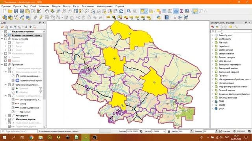Uncheck the остановочный пункт layer
The image size is (252, 141).
tap(13, 81)
